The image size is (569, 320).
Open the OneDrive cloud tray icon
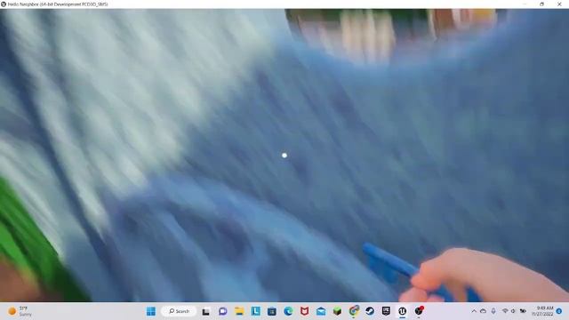(483, 311)
